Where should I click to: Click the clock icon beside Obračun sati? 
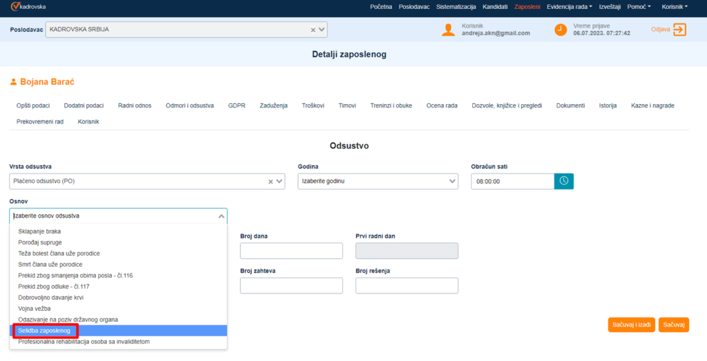click(x=563, y=181)
